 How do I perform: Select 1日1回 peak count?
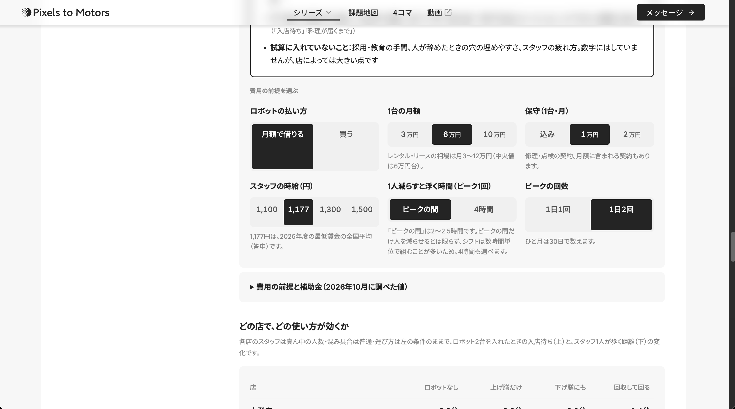[x=558, y=214]
